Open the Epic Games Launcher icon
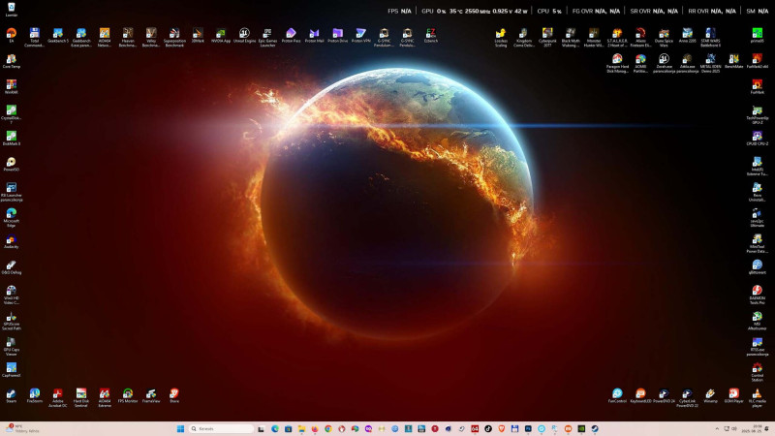This screenshot has width=775, height=436. tap(267, 33)
